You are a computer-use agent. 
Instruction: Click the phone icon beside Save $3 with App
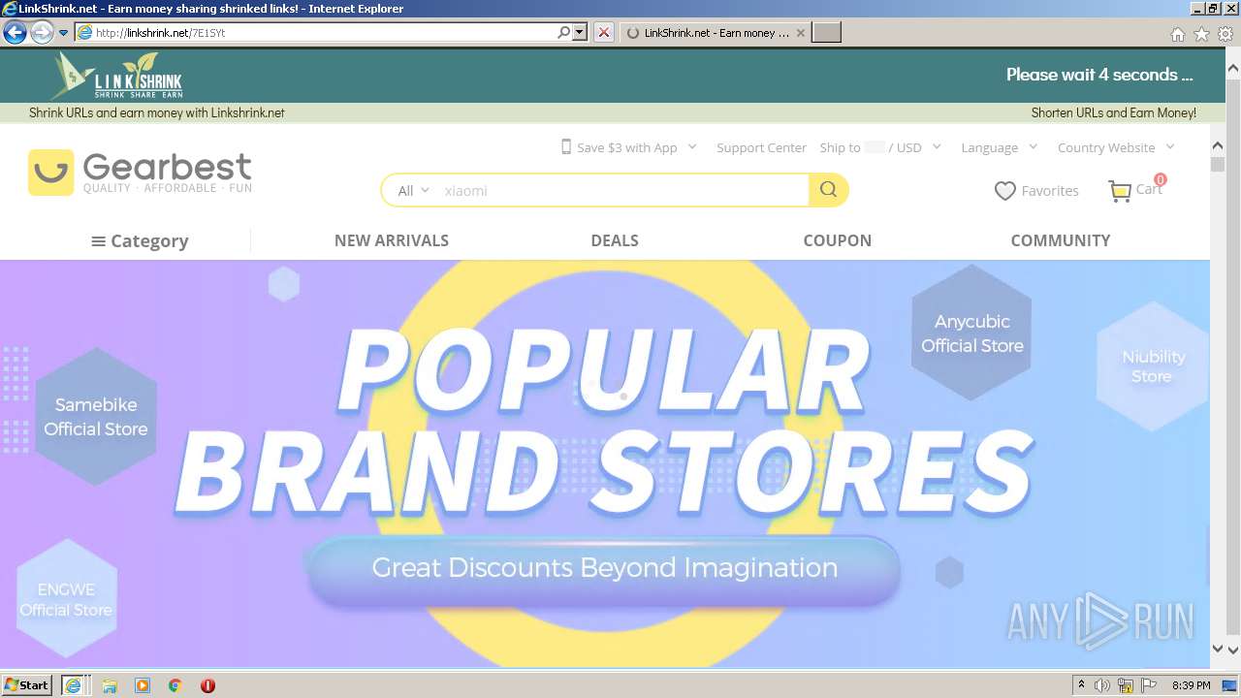[566, 146]
